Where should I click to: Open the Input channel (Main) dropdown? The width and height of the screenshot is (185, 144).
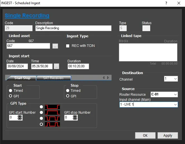click(149, 104)
